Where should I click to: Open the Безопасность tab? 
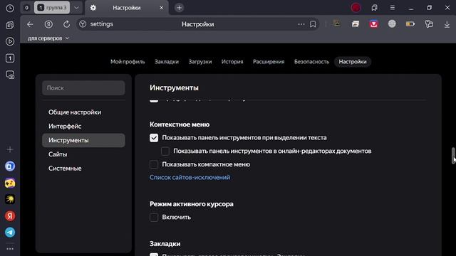pyautogui.click(x=312, y=62)
